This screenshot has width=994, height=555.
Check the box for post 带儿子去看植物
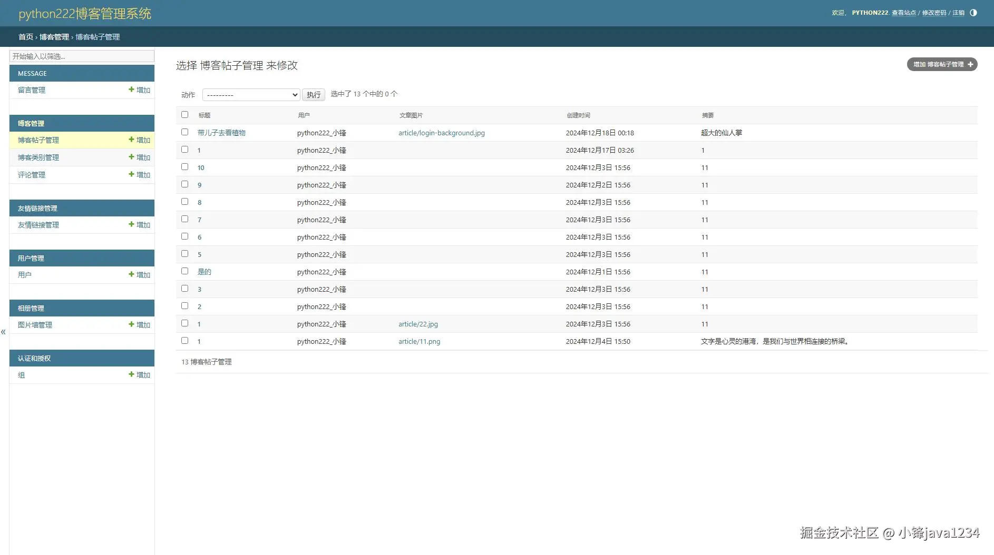(x=184, y=132)
